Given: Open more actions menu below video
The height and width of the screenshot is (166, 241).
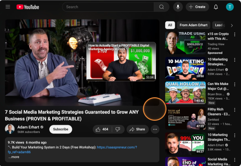Looking at the screenshot, I should [155, 129].
